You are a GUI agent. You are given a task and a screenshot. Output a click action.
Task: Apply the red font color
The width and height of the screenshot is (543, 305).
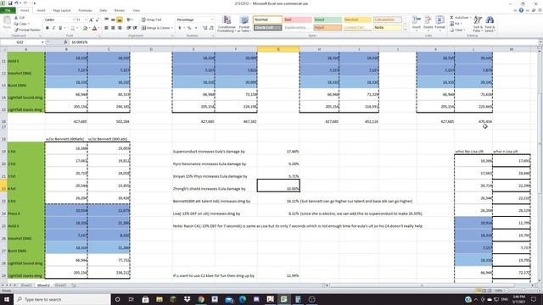(94, 28)
